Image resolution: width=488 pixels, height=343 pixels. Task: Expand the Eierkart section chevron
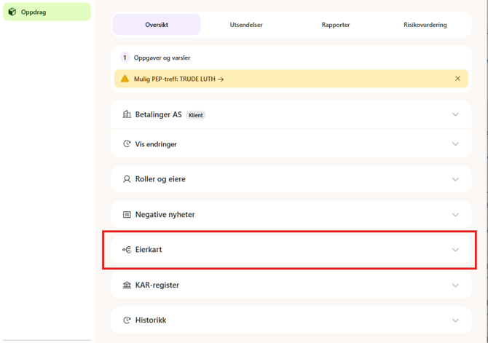point(455,250)
